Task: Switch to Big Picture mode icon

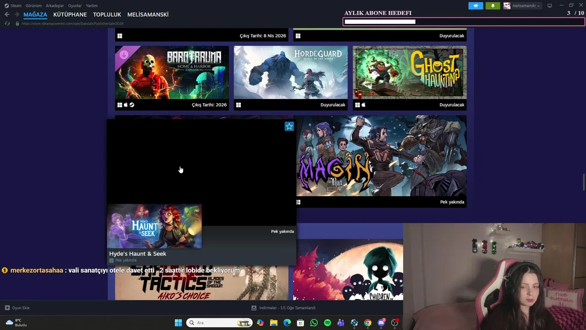Action: (549, 5)
